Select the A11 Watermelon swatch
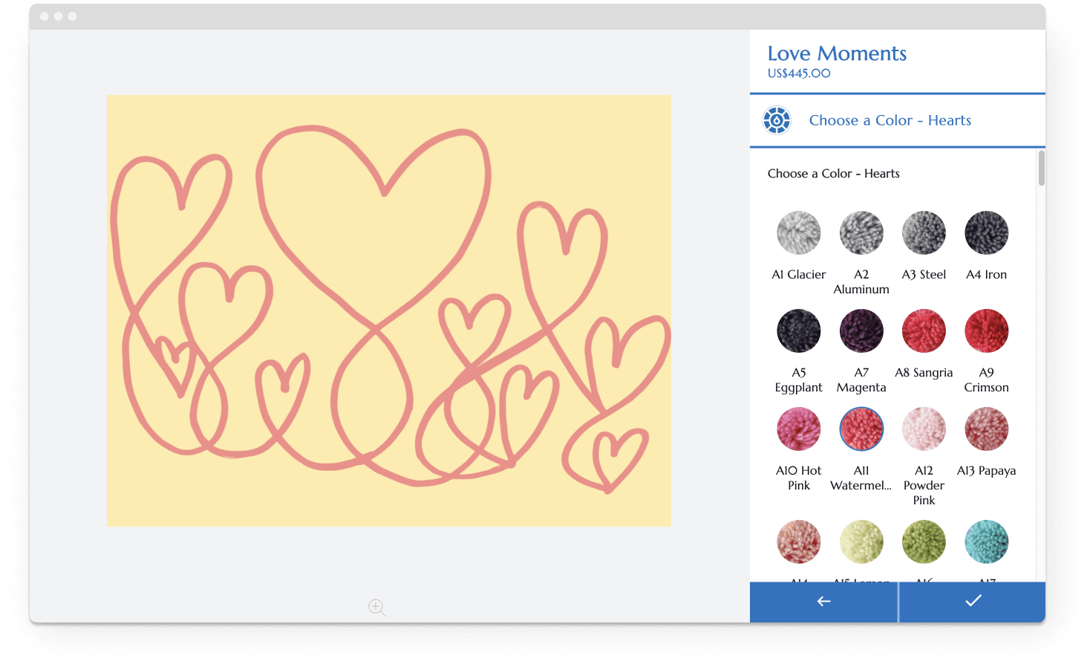The height and width of the screenshot is (667, 1090). pyautogui.click(x=861, y=429)
